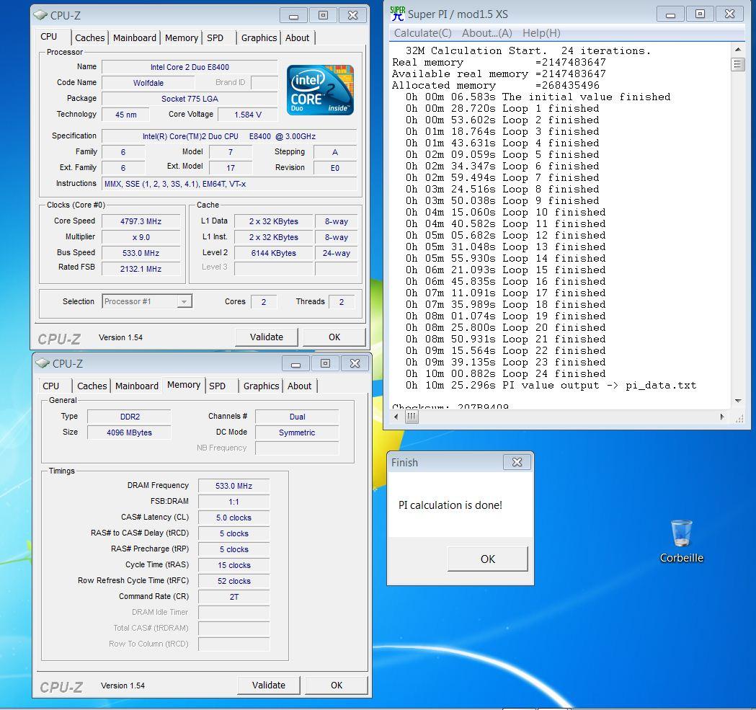Switch to Graphics tab in top CPU-Z
The image size is (756, 710).
click(x=259, y=37)
